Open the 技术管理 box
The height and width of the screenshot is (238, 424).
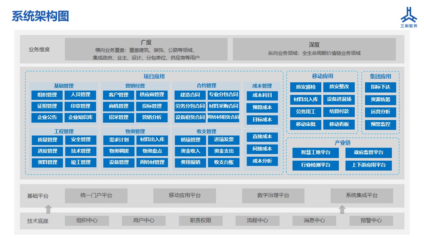coord(81,151)
